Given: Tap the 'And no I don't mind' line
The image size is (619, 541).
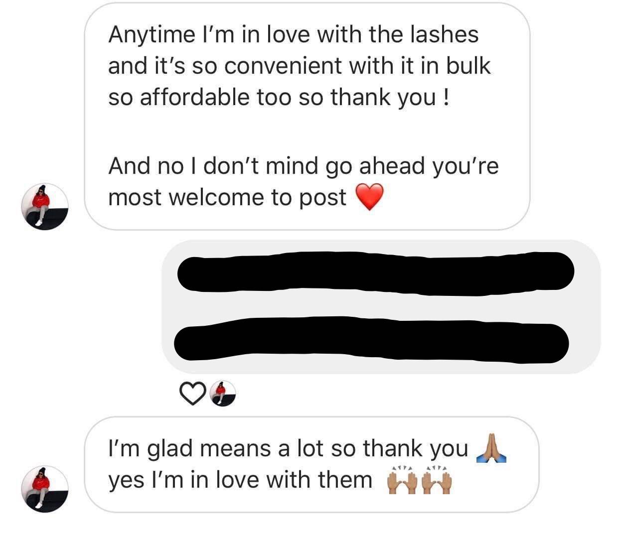Looking at the screenshot, I should point(303,165).
